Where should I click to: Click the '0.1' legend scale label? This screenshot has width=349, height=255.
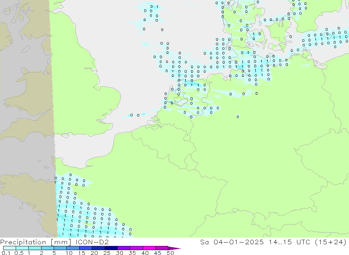(6, 253)
